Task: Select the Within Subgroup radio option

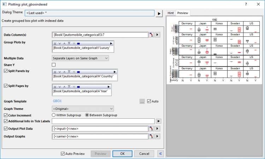Action: coord(54,115)
